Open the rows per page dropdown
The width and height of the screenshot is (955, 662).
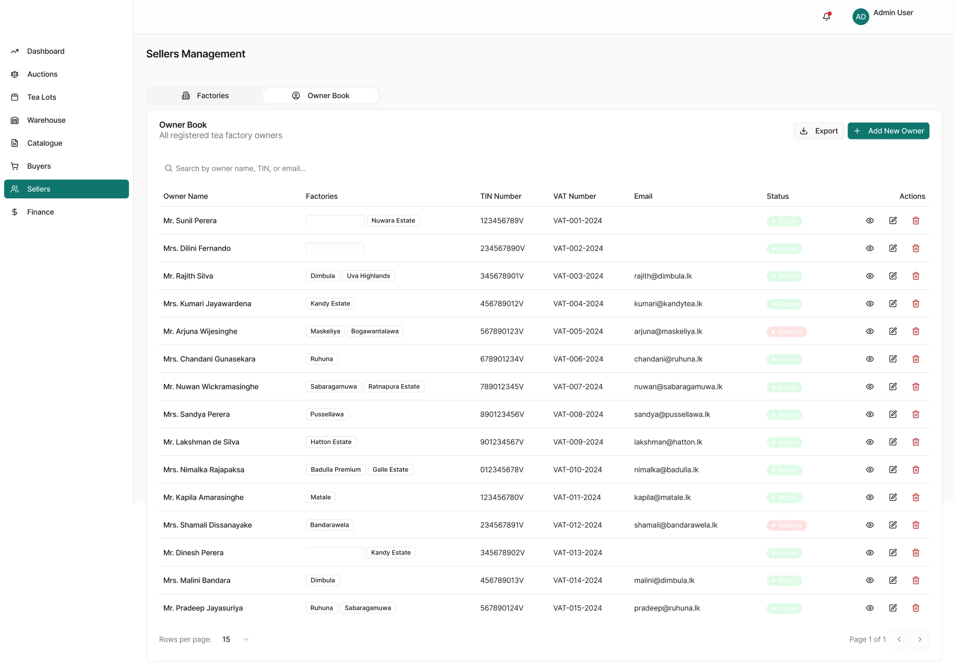[235, 640]
